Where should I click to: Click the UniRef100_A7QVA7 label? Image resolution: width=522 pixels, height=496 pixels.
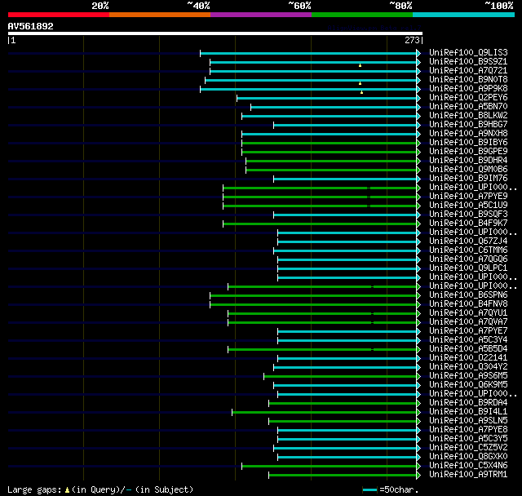coord(468,322)
